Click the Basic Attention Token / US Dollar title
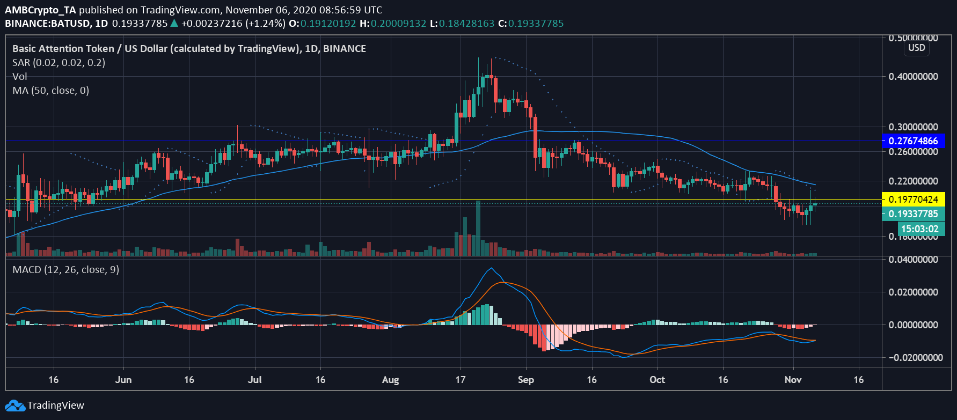 point(189,49)
